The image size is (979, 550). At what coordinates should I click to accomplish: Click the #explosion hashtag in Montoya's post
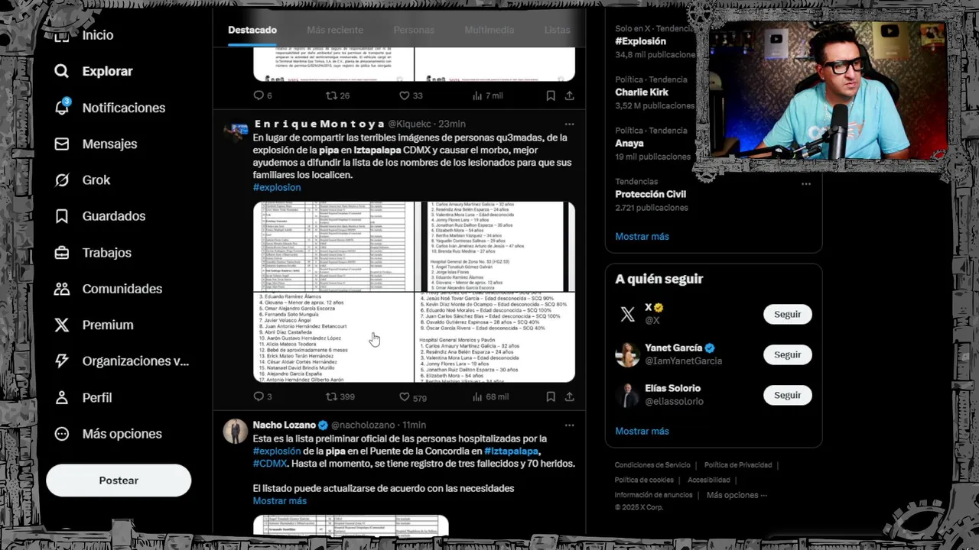pos(277,187)
